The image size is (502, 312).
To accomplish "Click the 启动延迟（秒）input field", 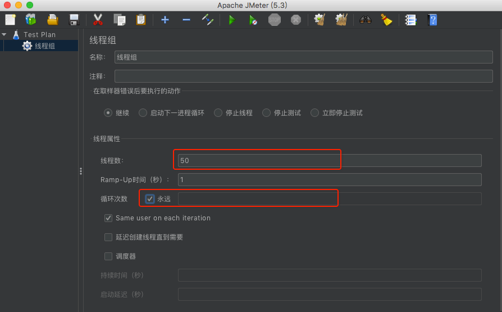I will [330, 295].
